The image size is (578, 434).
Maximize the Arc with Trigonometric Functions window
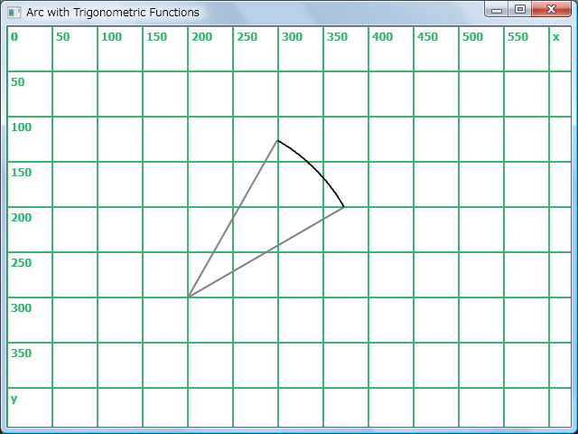click(520, 10)
